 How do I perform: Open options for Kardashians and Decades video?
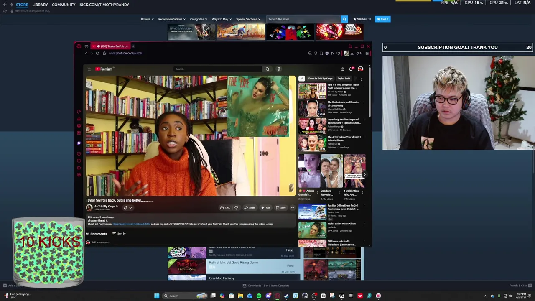[364, 102]
